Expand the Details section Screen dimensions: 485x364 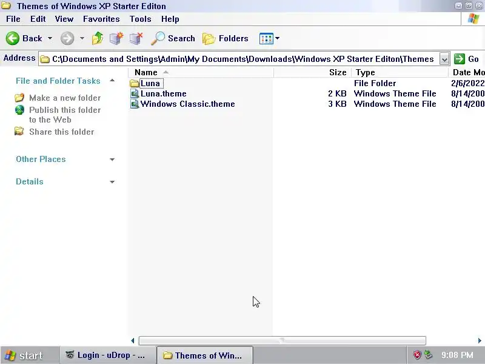(x=112, y=182)
